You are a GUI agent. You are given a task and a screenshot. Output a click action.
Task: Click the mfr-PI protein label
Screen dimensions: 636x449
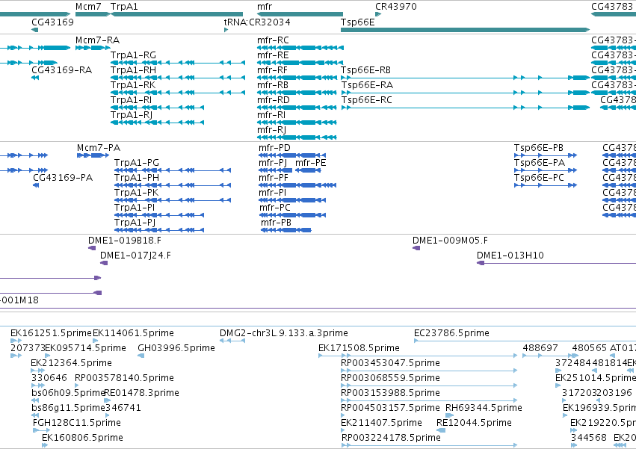click(273, 193)
